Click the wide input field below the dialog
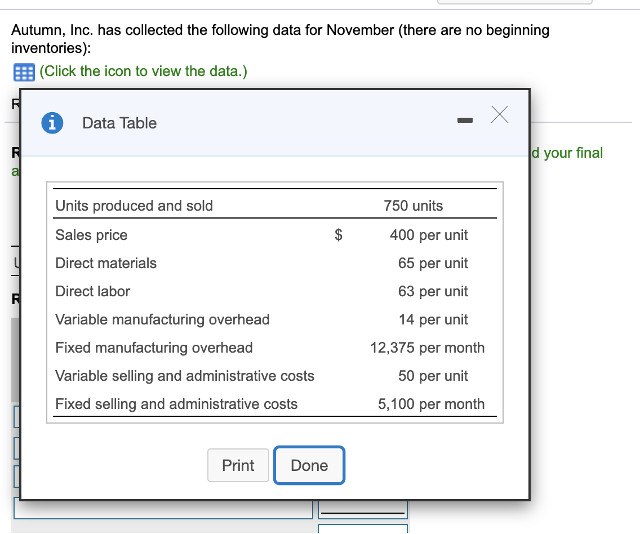 tap(163, 509)
